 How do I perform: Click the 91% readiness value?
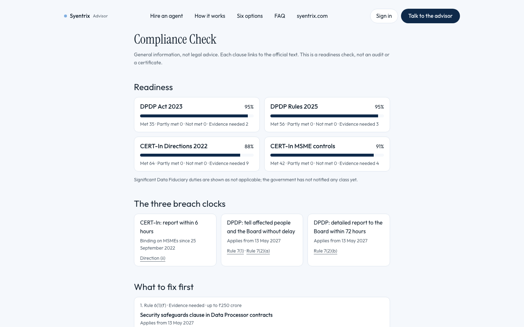380,146
